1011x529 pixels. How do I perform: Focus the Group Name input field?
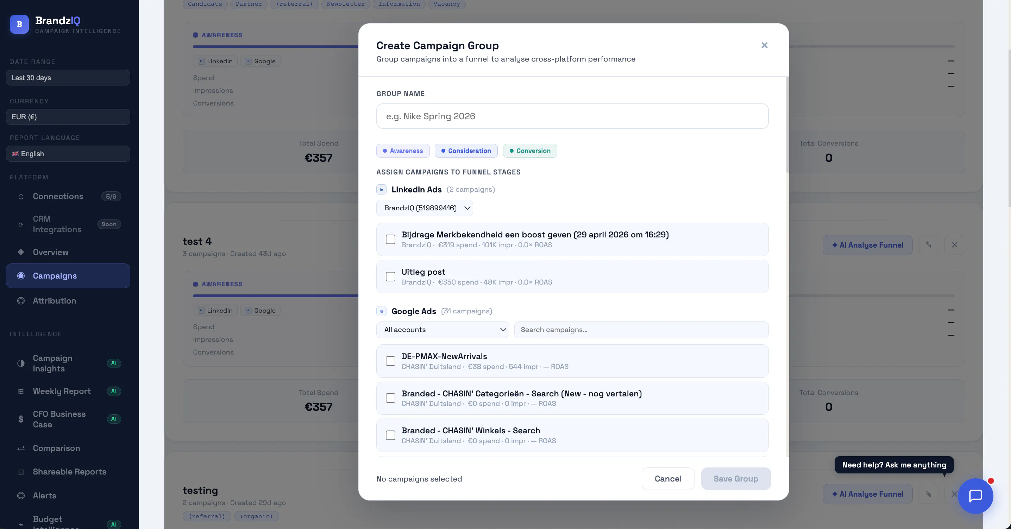coord(572,116)
